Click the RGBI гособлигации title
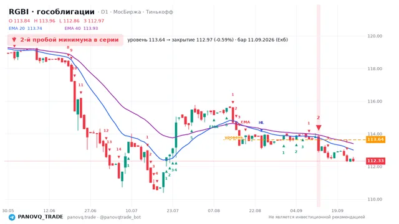399x224 pixels. point(52,12)
